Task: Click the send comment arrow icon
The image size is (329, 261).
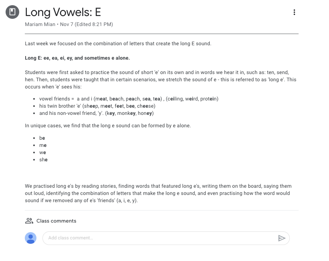Action: pyautogui.click(x=282, y=238)
